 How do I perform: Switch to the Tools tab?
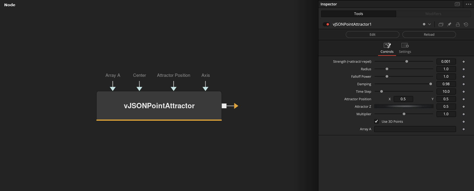tap(358, 14)
